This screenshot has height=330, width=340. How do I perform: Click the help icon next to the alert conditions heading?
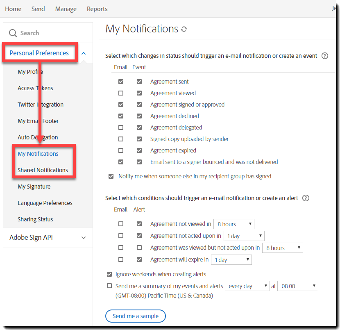306,198
